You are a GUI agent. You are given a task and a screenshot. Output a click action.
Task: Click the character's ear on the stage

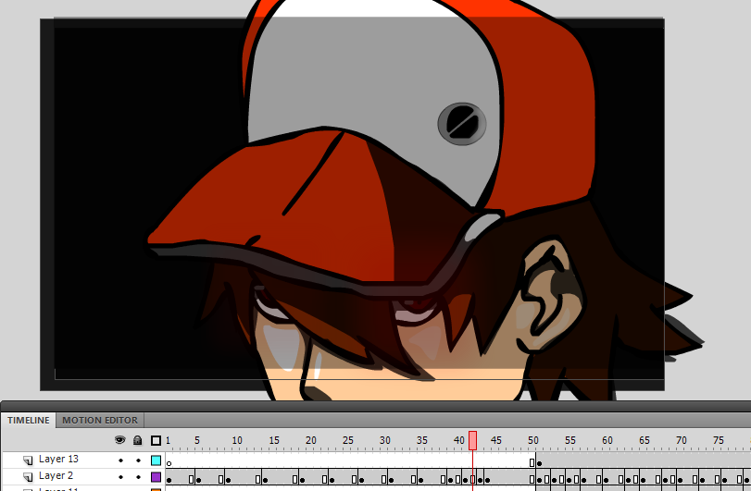click(x=551, y=294)
